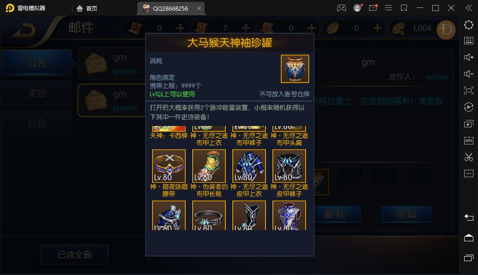Close the QQ28668256 tab
The height and width of the screenshot is (275, 478).
click(x=199, y=8)
